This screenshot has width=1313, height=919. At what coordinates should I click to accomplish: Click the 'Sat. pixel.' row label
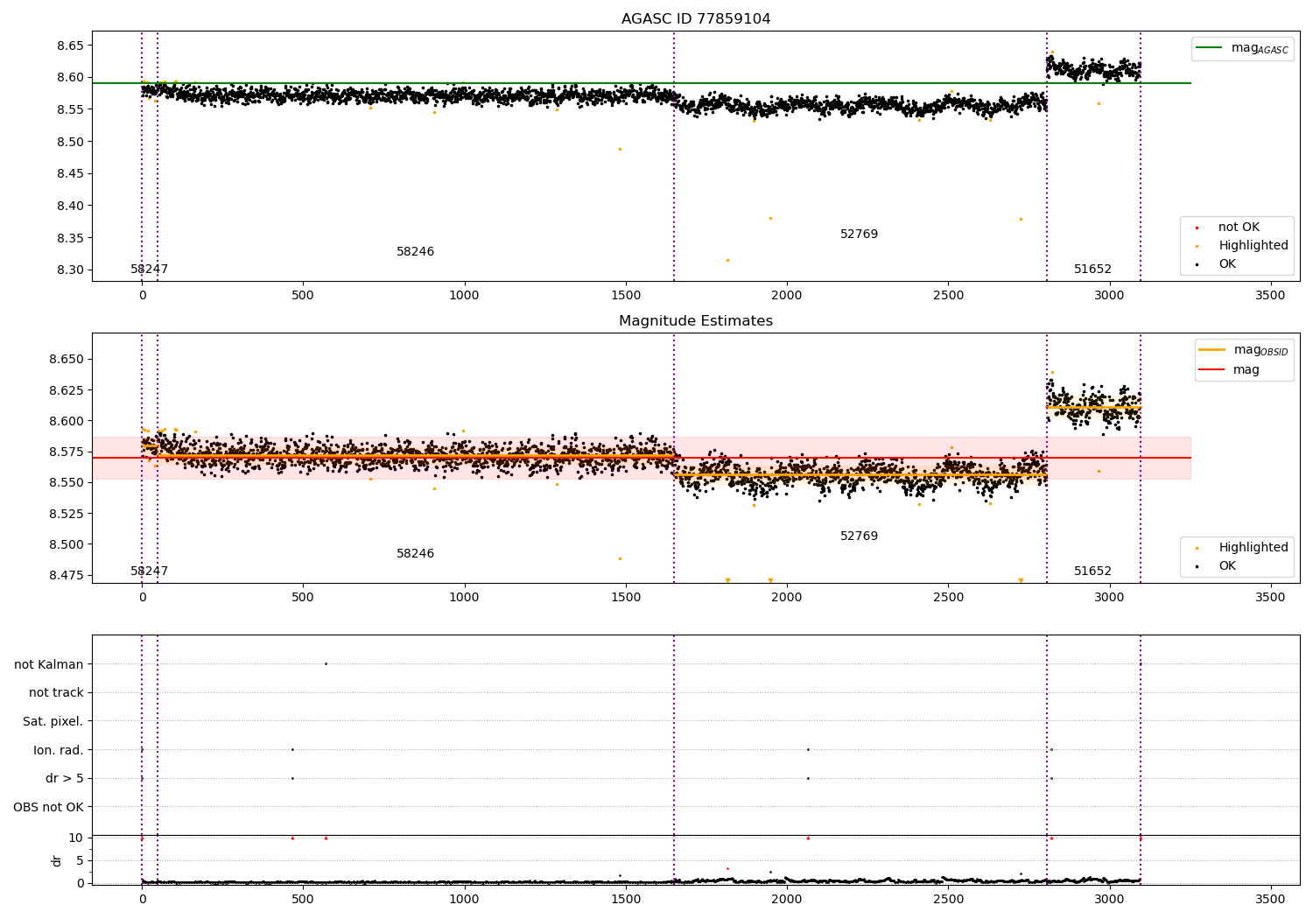click(x=53, y=721)
